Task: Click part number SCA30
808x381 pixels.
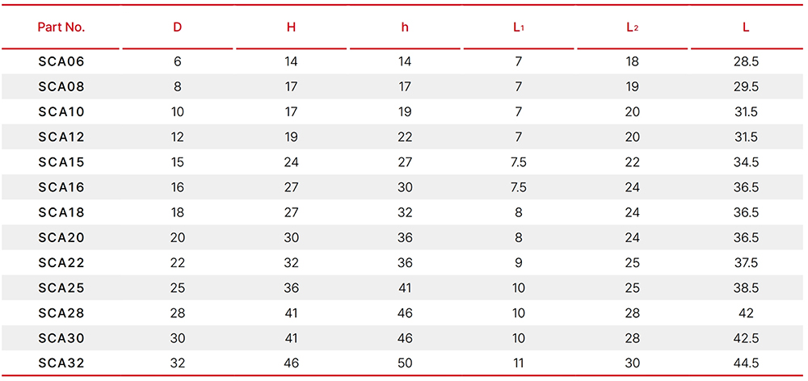Action: [x=61, y=339]
